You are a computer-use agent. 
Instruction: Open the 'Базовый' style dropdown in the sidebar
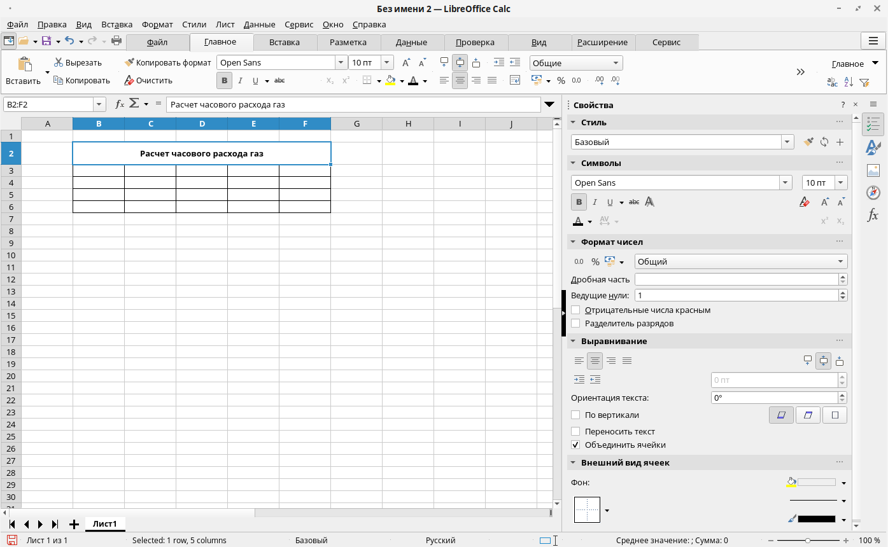[787, 142]
